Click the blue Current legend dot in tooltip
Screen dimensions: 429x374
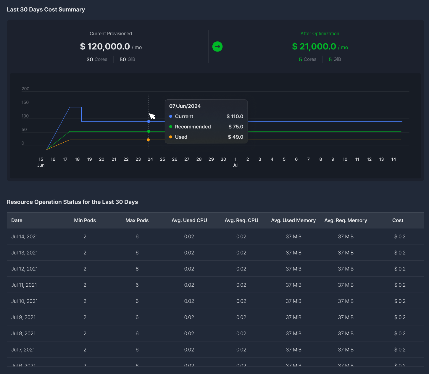[171, 117]
